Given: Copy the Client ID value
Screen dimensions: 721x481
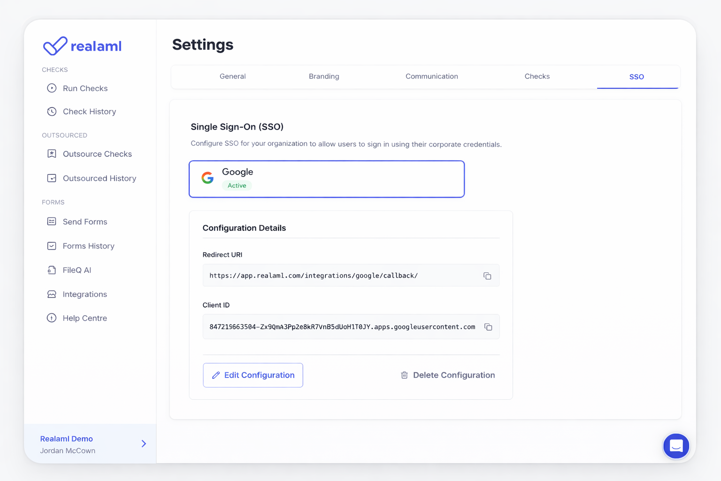Looking at the screenshot, I should pyautogui.click(x=488, y=327).
